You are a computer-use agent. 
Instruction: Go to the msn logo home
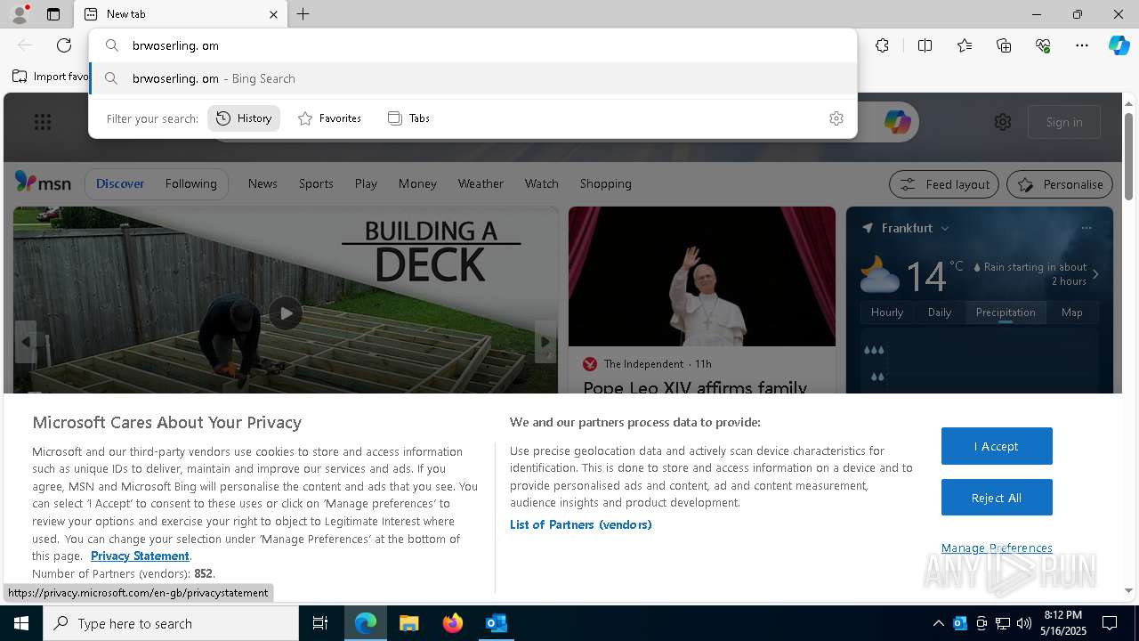pos(43,183)
